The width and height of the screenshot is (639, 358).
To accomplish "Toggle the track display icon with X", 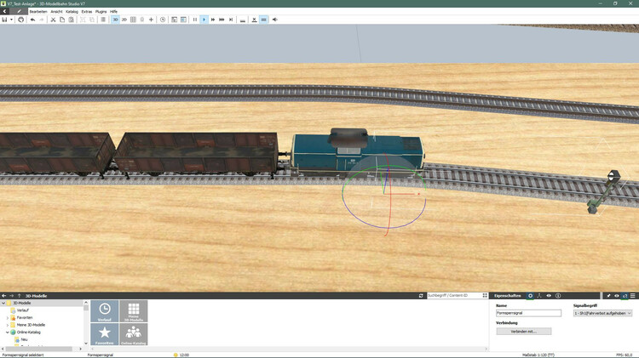I will coord(254,20).
